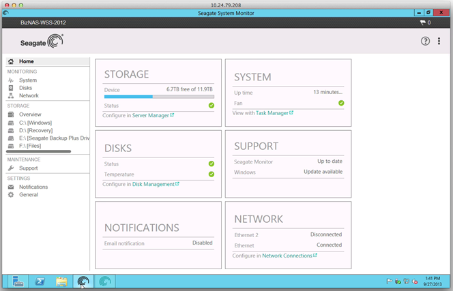Viewport: 453px width, 291px height.
Task: Open Network monitoring page
Action: 29,95
